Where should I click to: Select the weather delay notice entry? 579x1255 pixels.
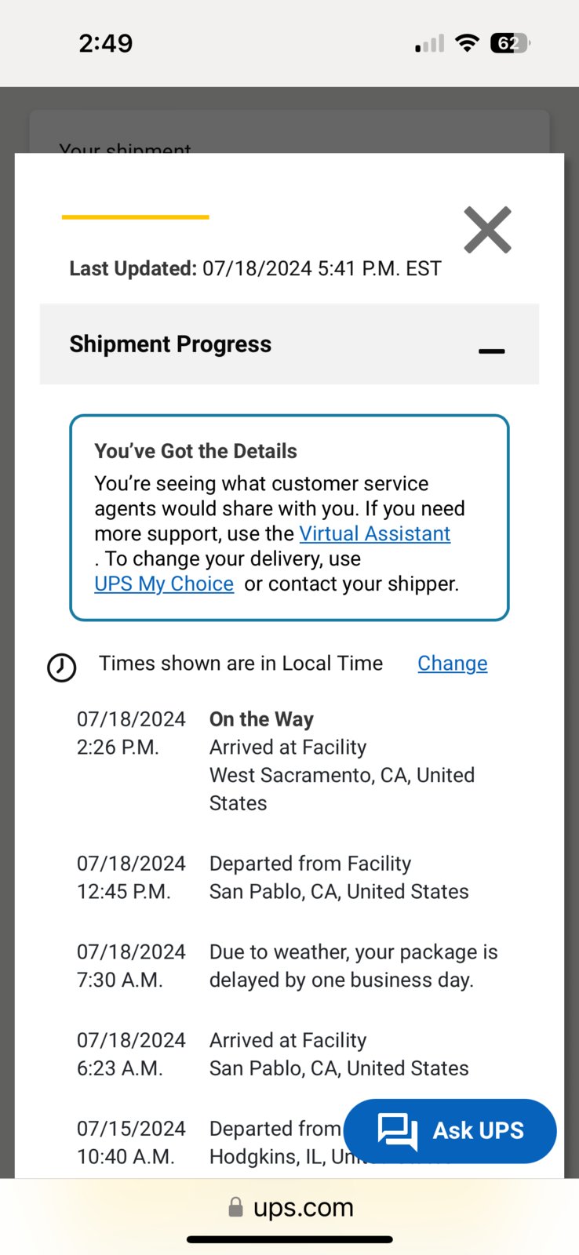point(288,966)
